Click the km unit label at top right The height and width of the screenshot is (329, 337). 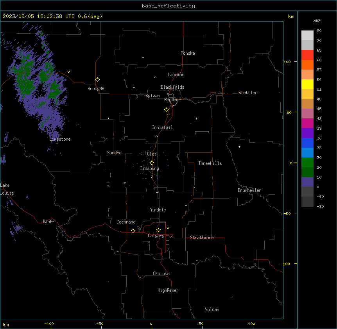tap(291, 16)
